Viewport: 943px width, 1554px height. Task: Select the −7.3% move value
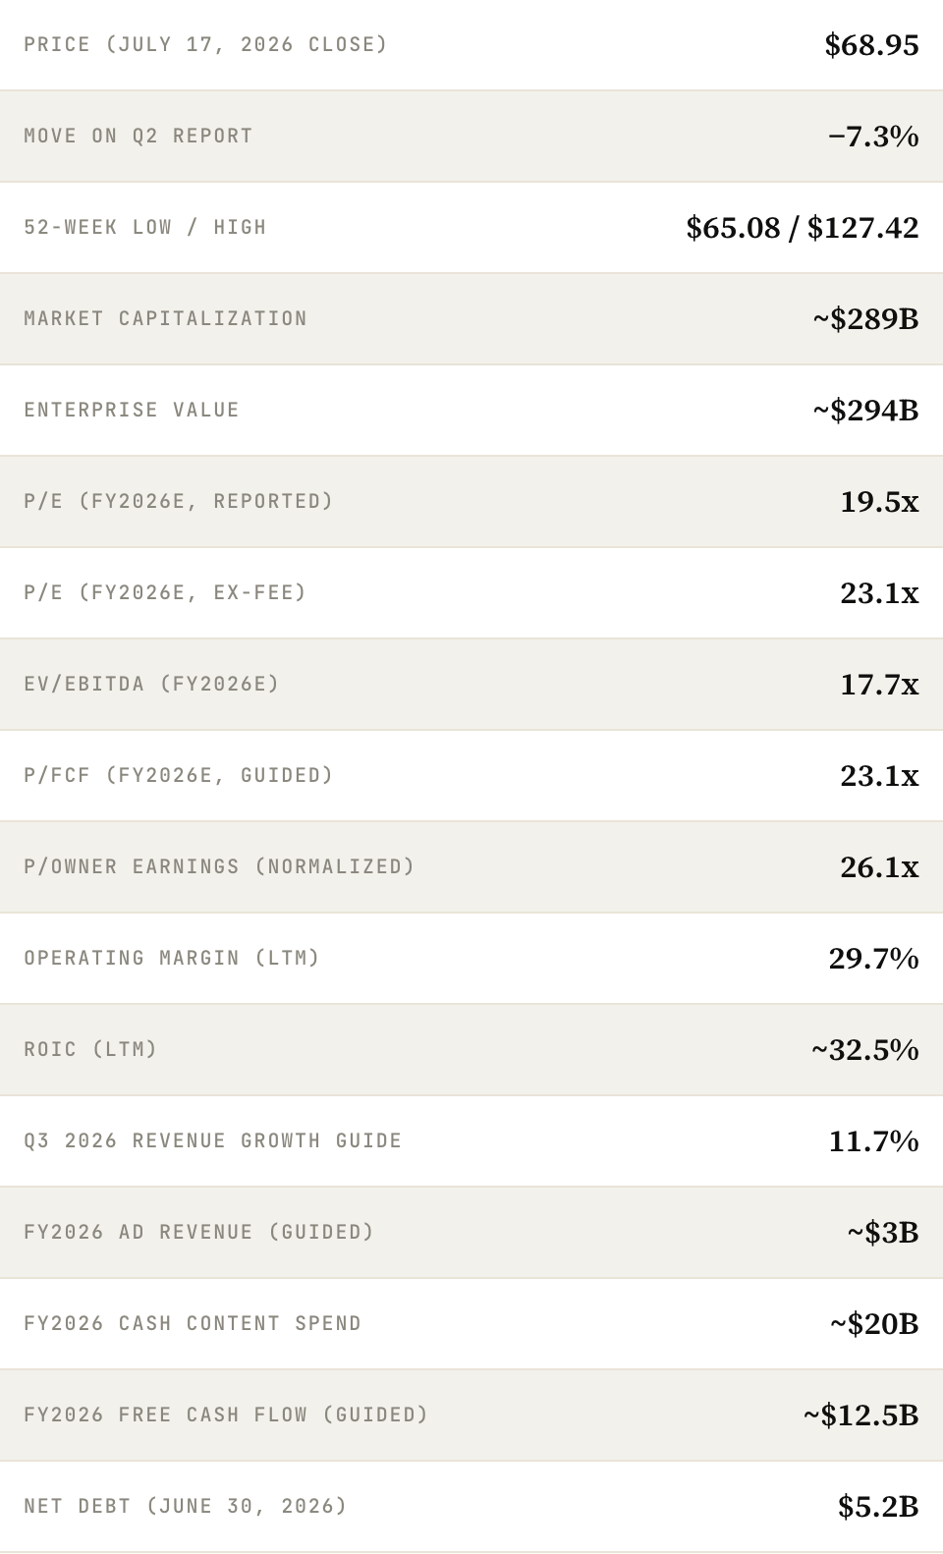click(873, 136)
